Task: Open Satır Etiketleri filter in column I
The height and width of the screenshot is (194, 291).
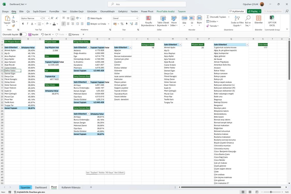Action: [130, 47]
